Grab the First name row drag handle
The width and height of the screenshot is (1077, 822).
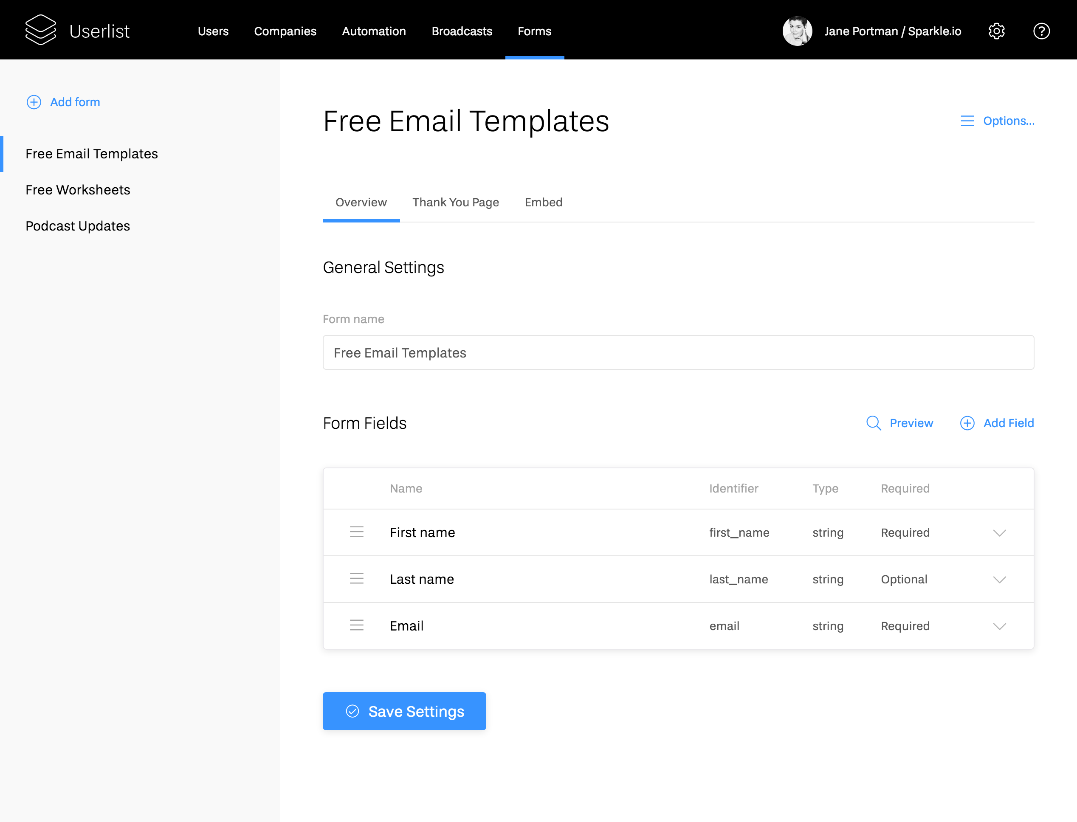357,532
